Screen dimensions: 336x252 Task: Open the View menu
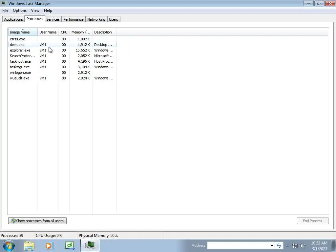(35, 10)
